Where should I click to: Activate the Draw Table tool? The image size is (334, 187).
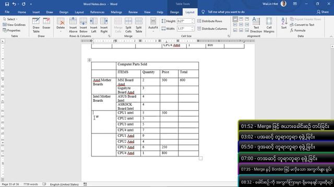pyautogui.click(x=36, y=25)
